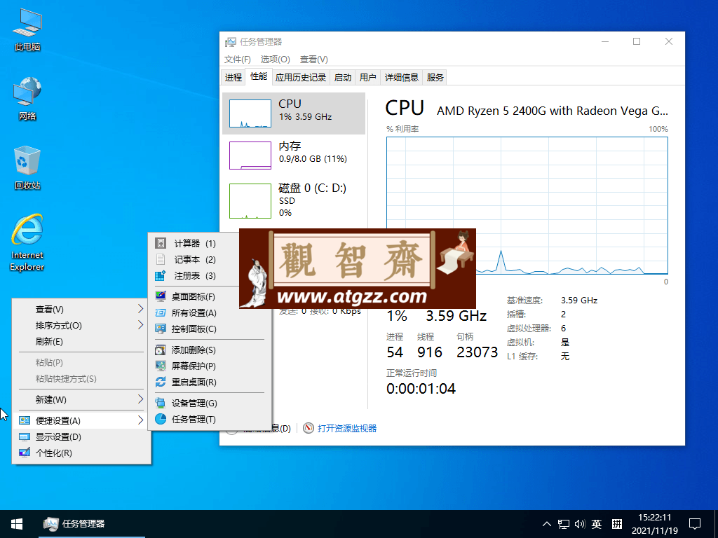Select the 回收站 recycle bin icon
718x538 pixels.
tap(27, 168)
